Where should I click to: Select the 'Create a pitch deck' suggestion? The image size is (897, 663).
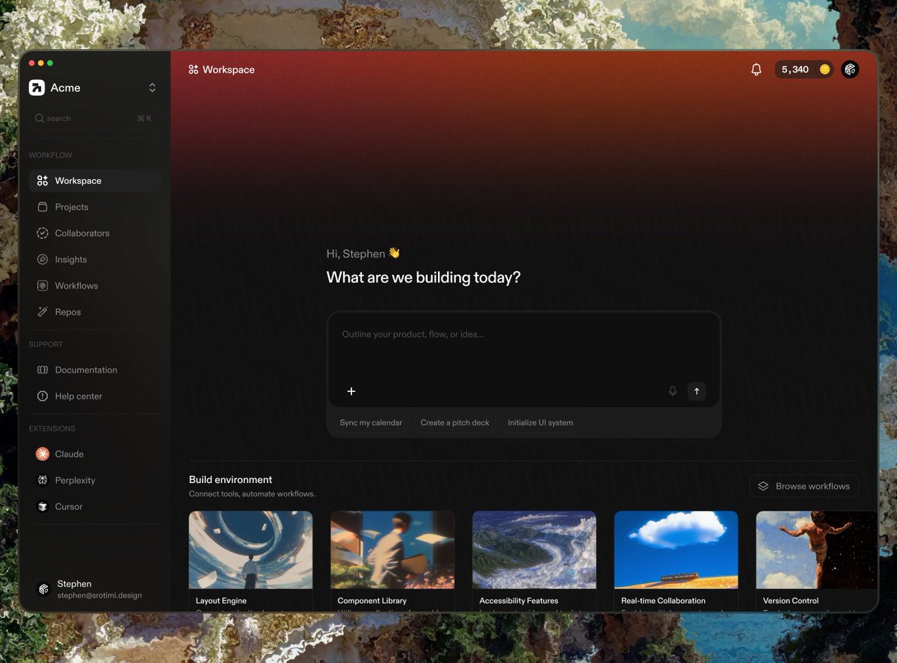pyautogui.click(x=454, y=423)
